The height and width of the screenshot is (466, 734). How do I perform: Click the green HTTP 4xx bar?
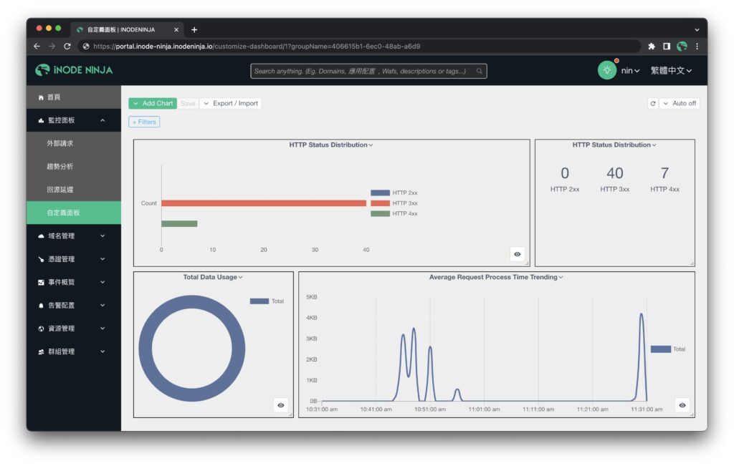(179, 224)
